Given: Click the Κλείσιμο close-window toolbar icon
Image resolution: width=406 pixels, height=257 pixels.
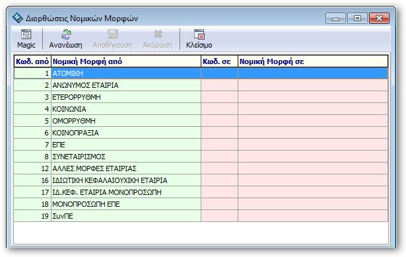Looking at the screenshot, I should click(x=199, y=34).
